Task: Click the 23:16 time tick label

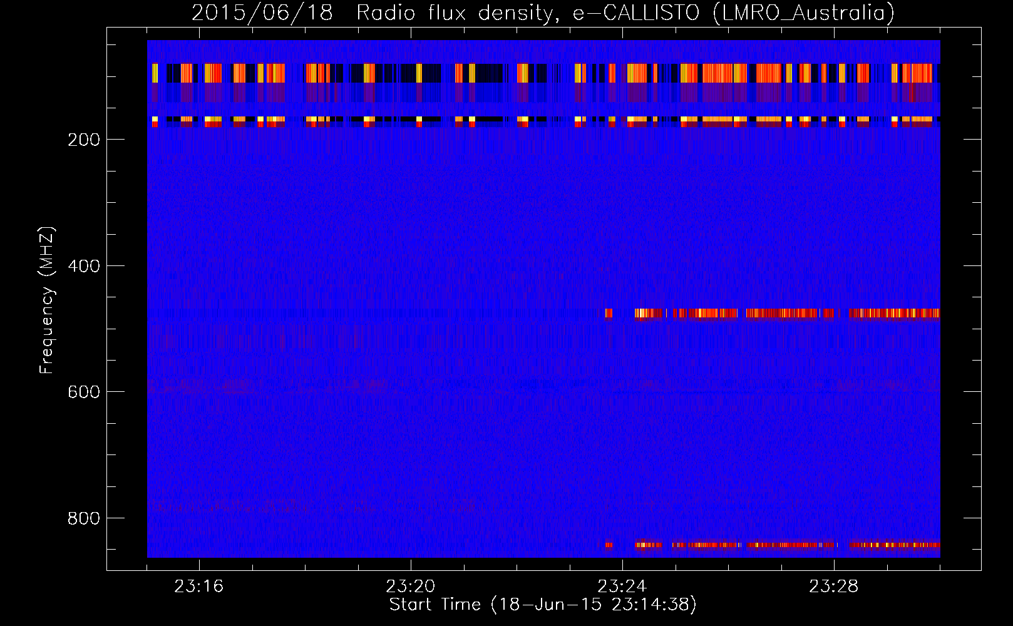Action: tap(199, 587)
